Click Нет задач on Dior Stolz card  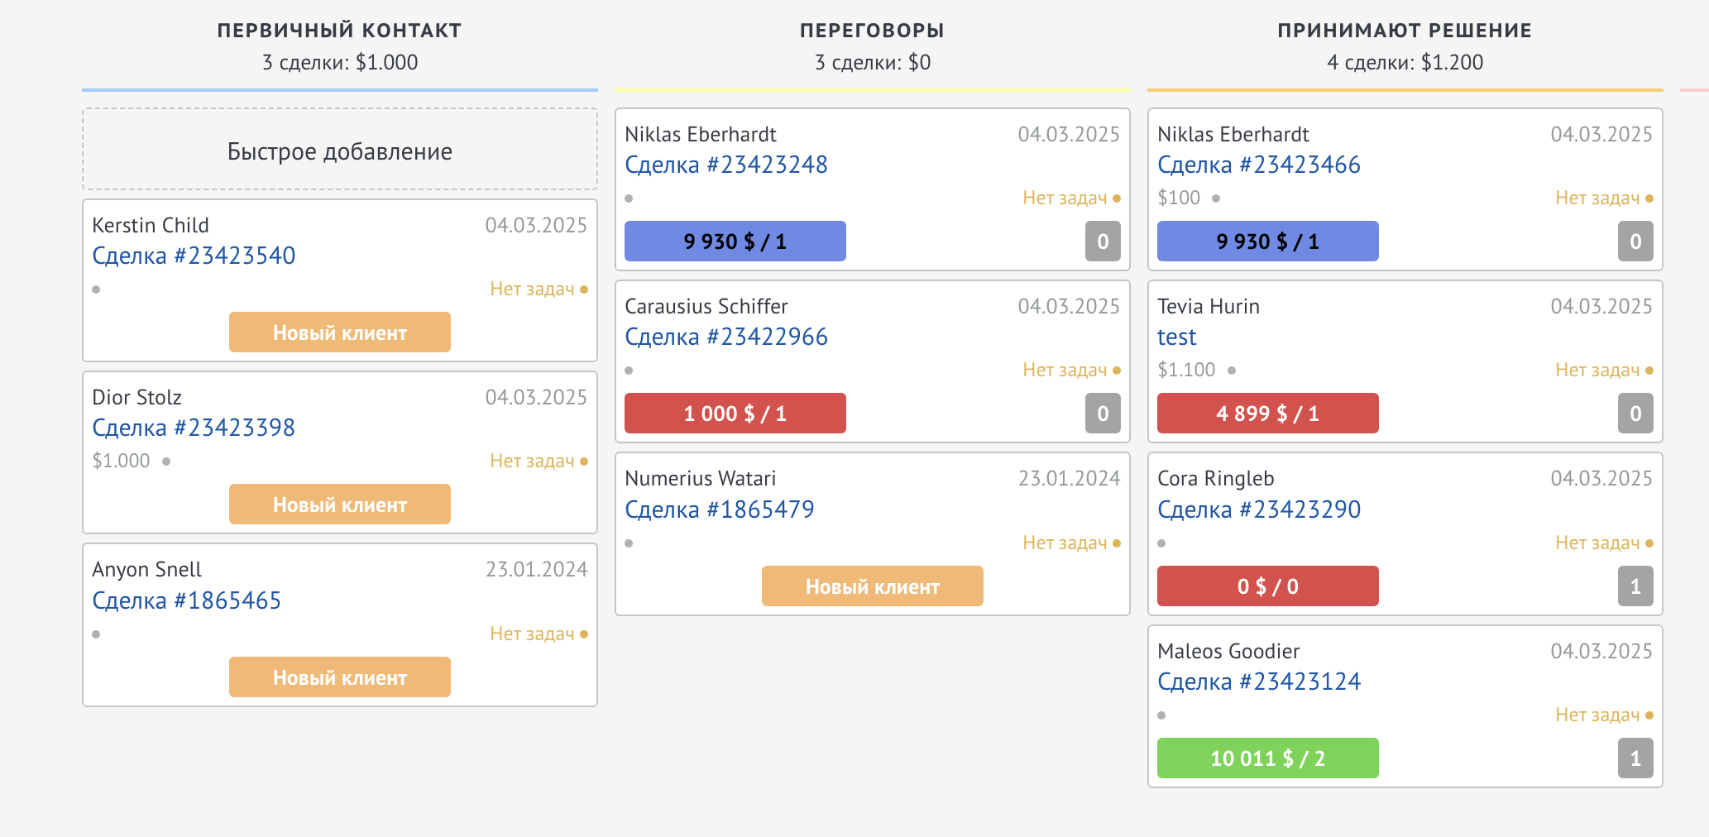click(x=532, y=461)
